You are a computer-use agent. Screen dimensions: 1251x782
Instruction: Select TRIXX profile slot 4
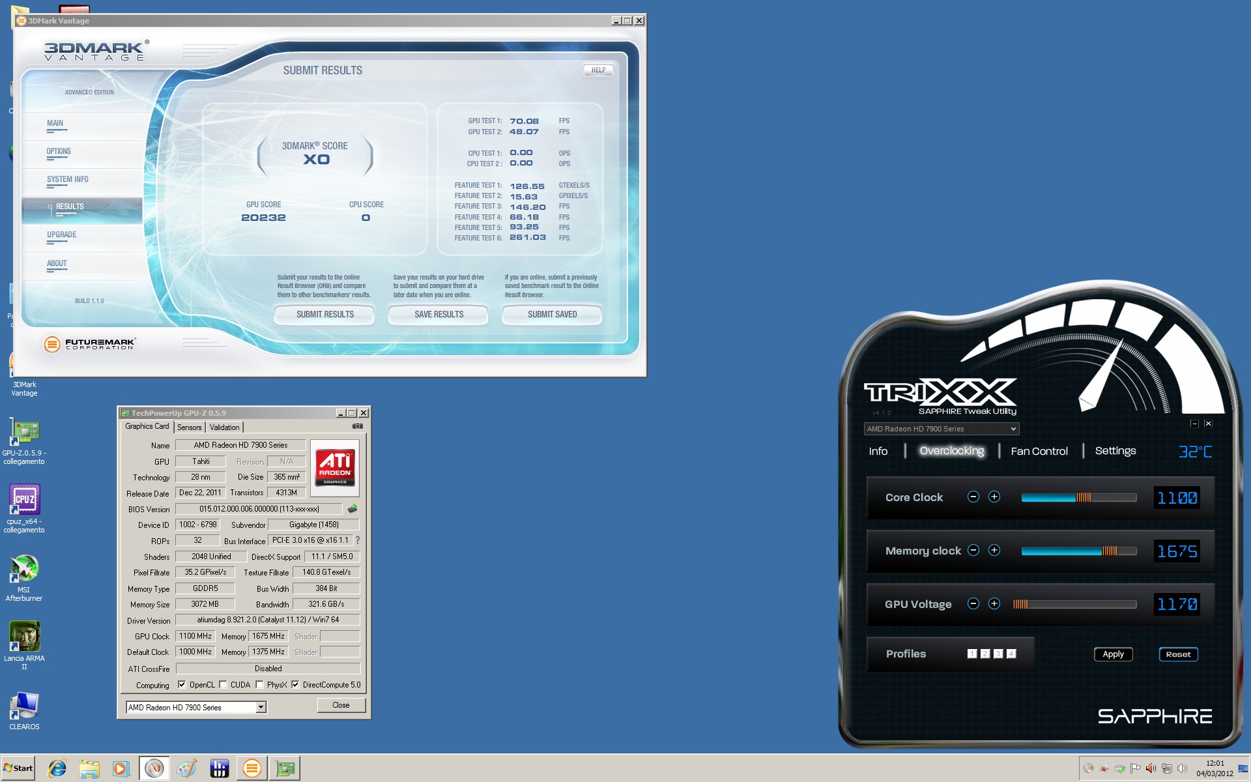pos(1011,654)
